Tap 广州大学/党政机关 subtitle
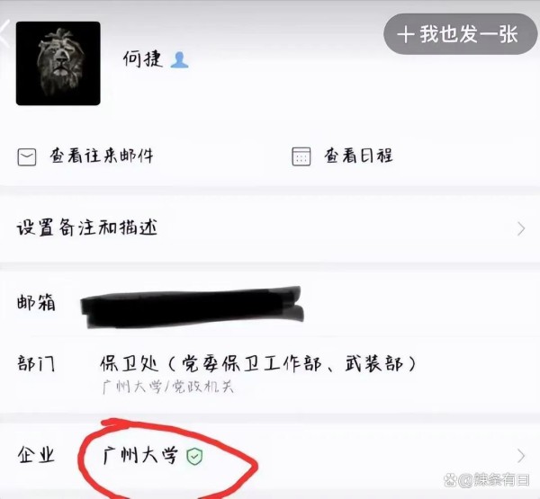The width and height of the screenshot is (540, 499). 168,387
